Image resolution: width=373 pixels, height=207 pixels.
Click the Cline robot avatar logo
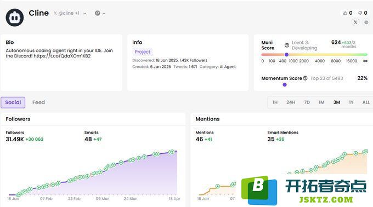tap(15, 18)
